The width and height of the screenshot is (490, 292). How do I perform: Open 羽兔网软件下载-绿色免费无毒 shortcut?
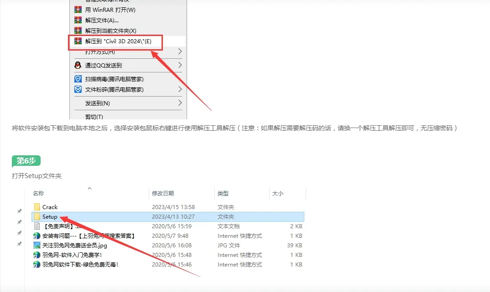(80, 265)
